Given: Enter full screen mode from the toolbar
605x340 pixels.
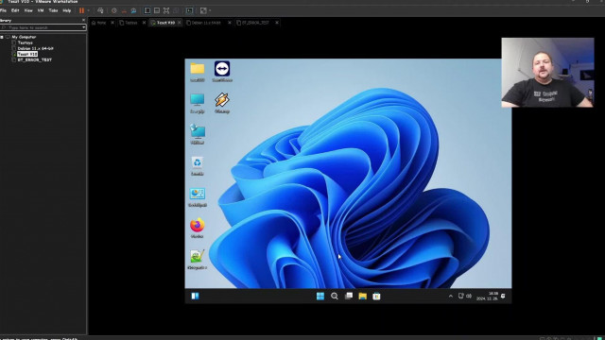Looking at the screenshot, I should click(x=166, y=10).
